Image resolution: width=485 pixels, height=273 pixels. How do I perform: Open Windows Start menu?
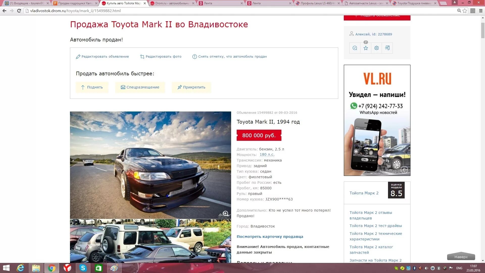pyautogui.click(x=6, y=268)
